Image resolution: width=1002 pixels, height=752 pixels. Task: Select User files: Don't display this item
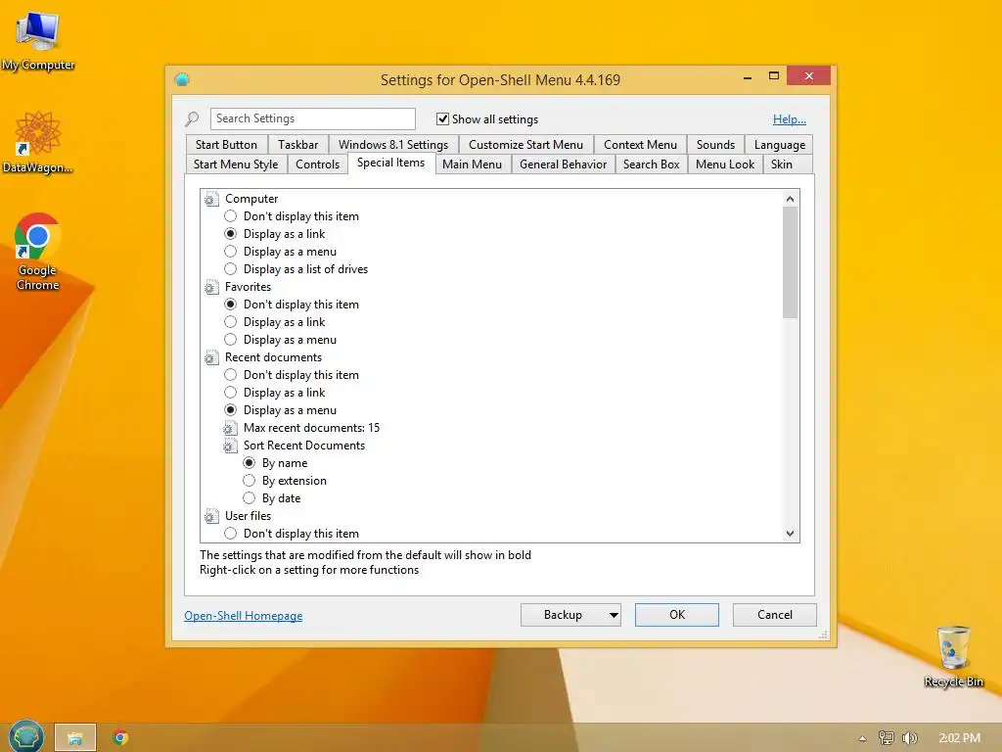click(231, 534)
